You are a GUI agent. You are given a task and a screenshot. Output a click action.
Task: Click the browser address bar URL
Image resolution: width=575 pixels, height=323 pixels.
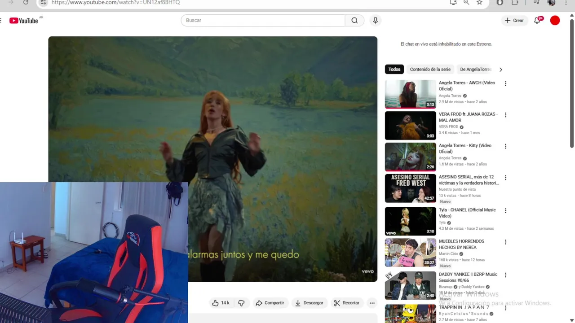(115, 2)
